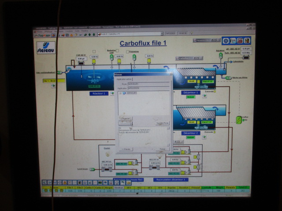Expand the SERVEUR1 tree node in dialog
The height and width of the screenshot is (211, 282).
click(x=120, y=93)
